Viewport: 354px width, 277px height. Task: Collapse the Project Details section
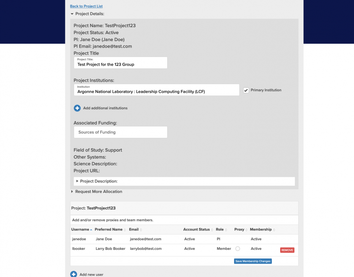(x=72, y=14)
